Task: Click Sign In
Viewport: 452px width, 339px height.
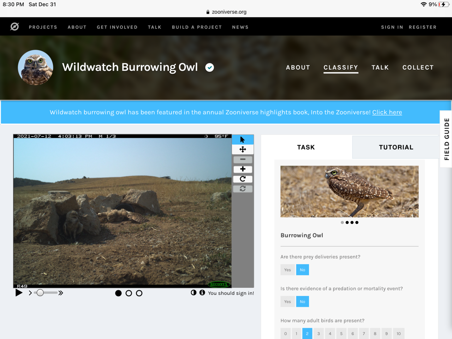Action: [392, 27]
